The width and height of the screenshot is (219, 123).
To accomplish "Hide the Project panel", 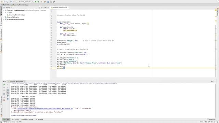I will point(48,8).
